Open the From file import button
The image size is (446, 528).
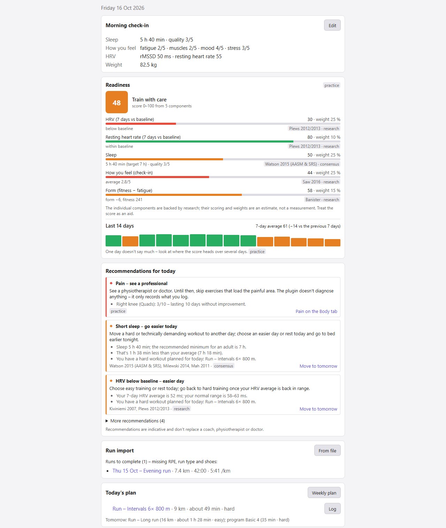tap(328, 451)
